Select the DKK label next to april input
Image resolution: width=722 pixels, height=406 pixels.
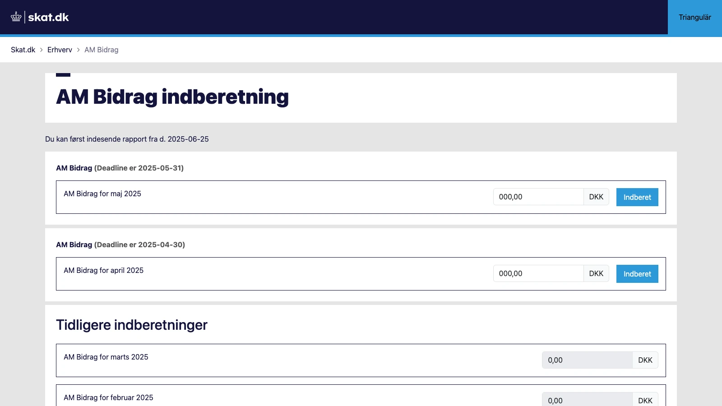(x=596, y=273)
